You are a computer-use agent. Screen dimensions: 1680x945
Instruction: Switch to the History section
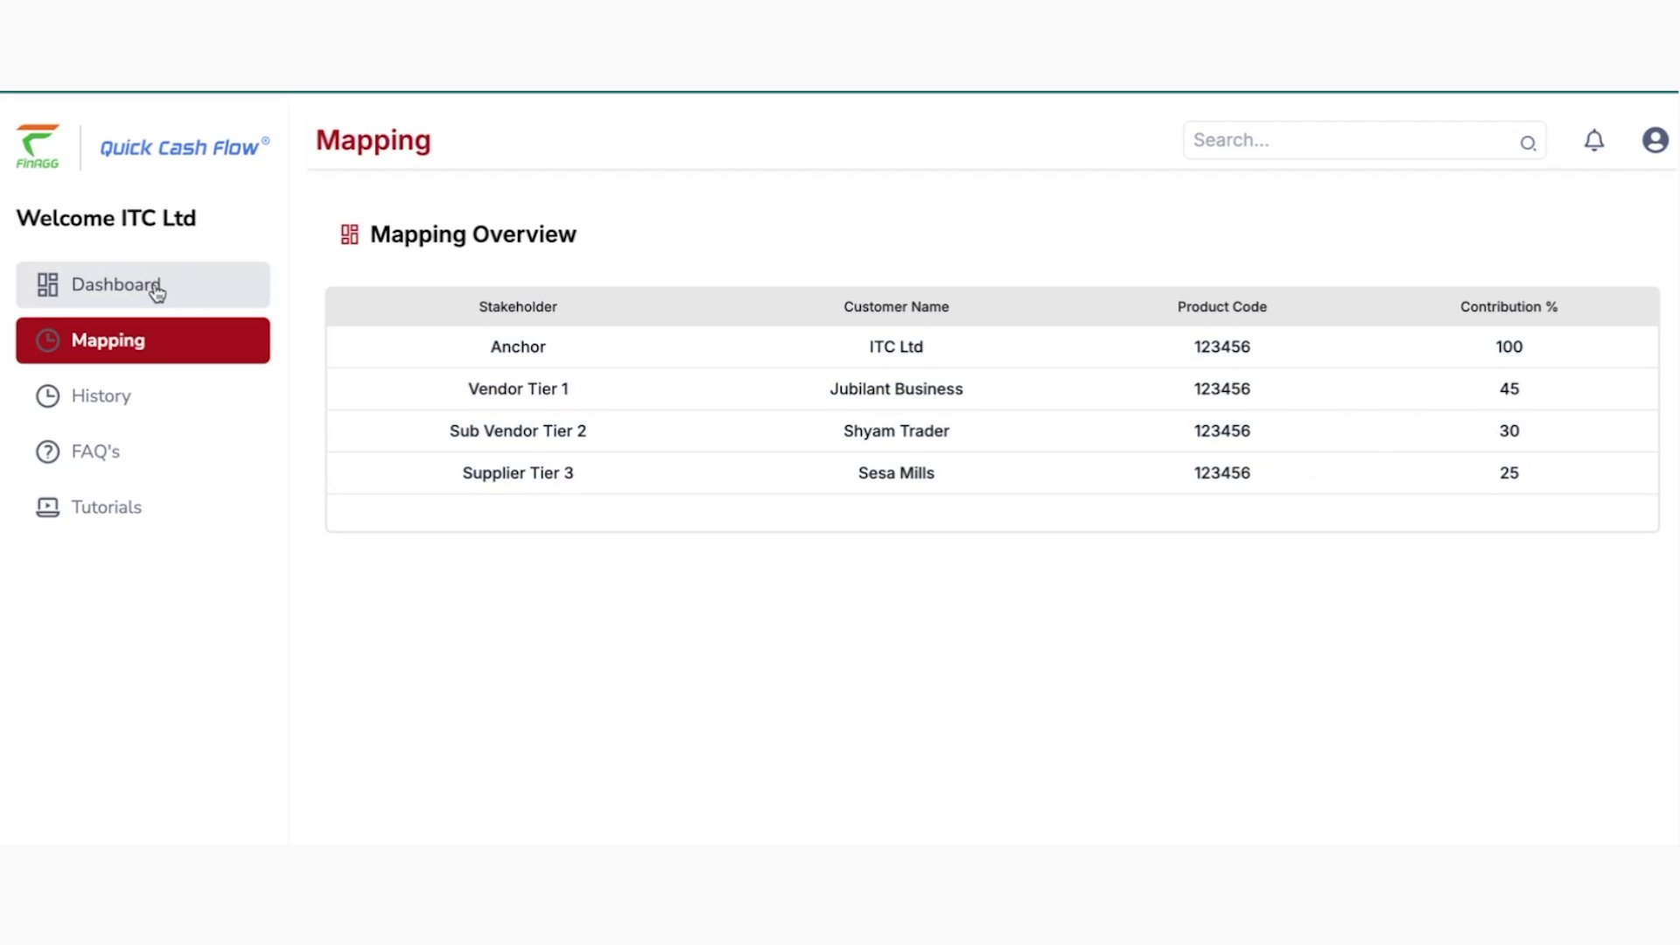[101, 395]
